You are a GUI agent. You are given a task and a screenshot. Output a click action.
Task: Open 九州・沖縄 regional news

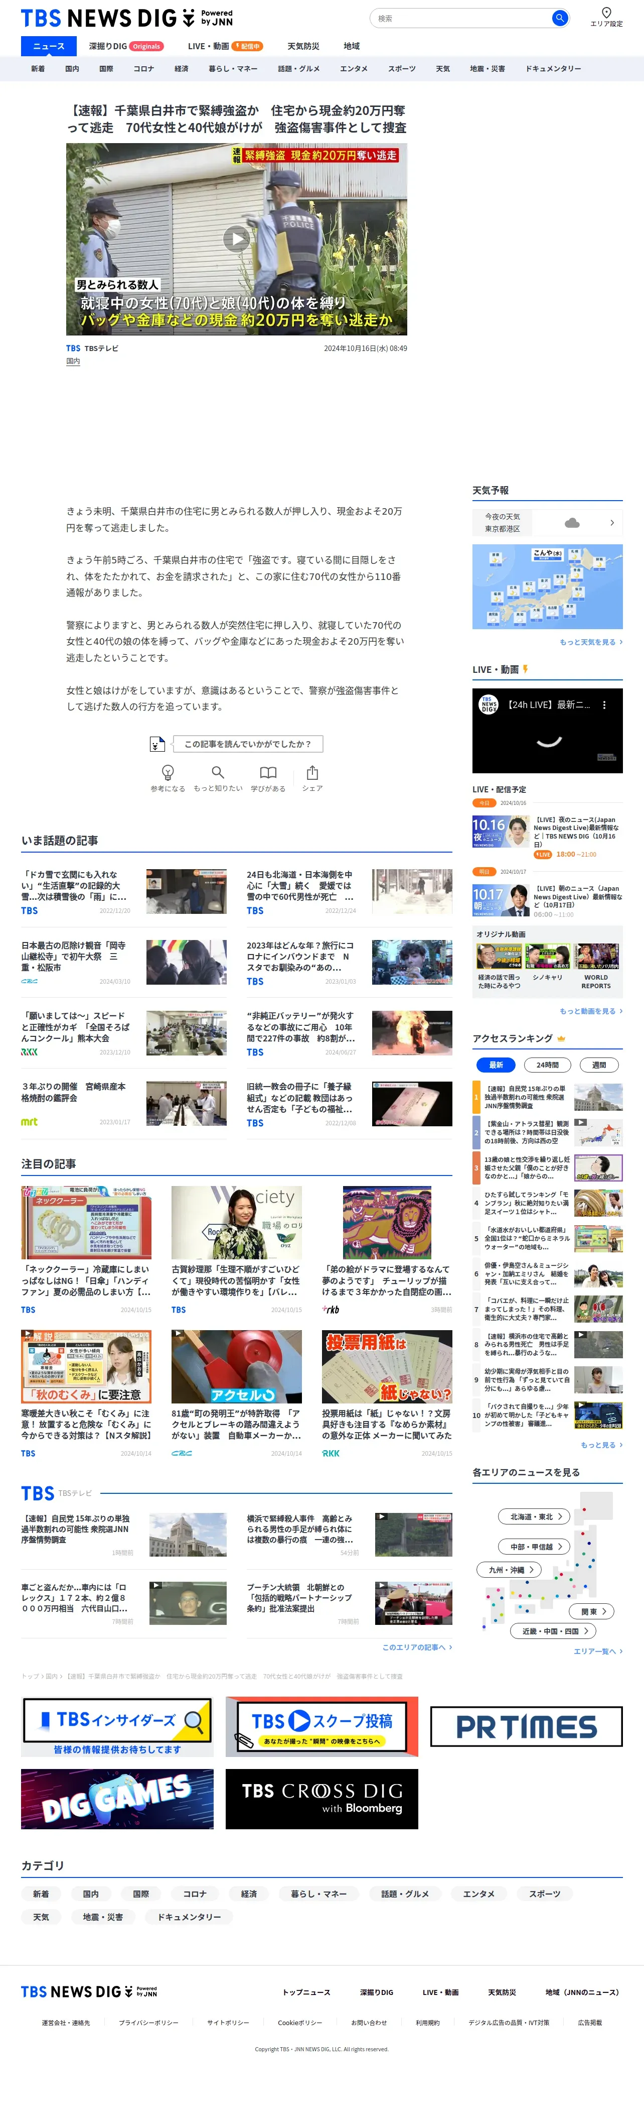(509, 1570)
